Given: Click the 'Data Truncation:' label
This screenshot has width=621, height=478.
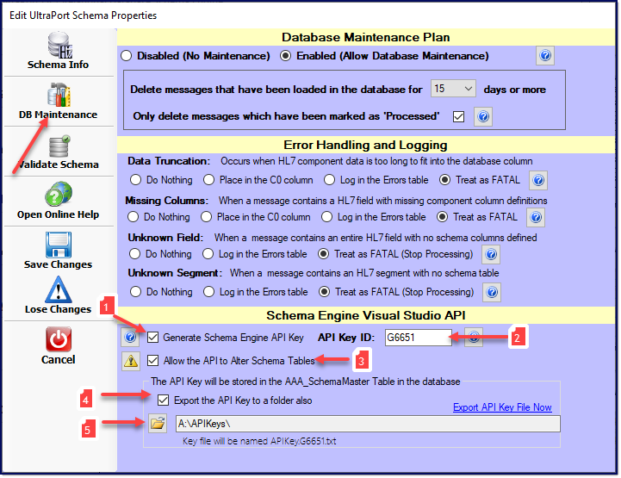Looking at the screenshot, I should pyautogui.click(x=169, y=161).
